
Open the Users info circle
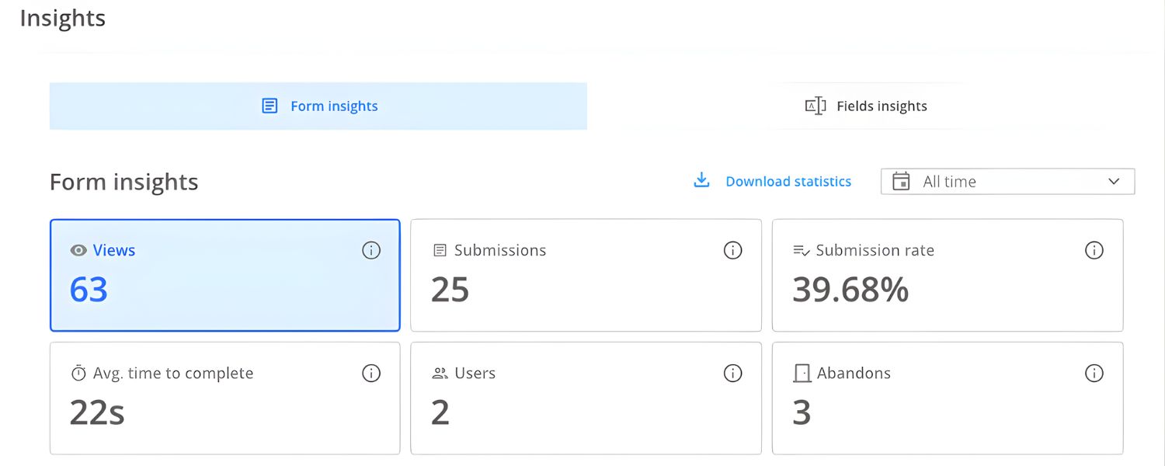point(732,373)
